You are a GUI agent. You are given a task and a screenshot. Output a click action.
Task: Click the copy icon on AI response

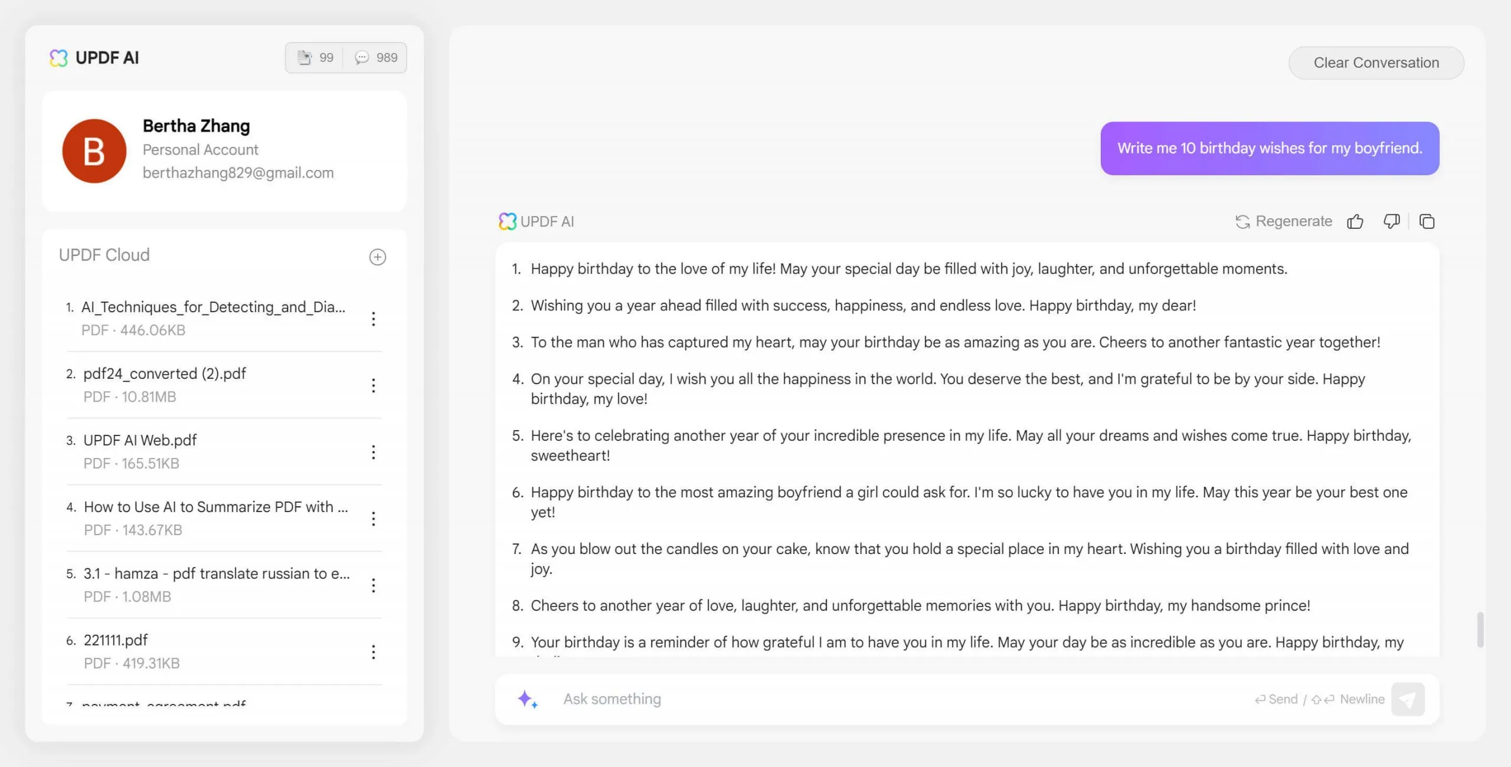pyautogui.click(x=1427, y=221)
